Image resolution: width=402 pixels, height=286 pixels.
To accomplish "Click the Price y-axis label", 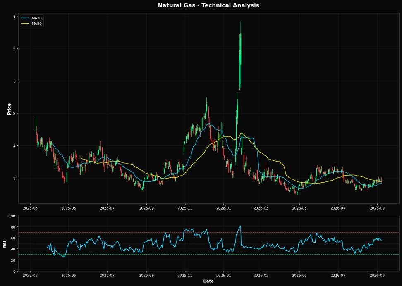I will tap(9, 109).
